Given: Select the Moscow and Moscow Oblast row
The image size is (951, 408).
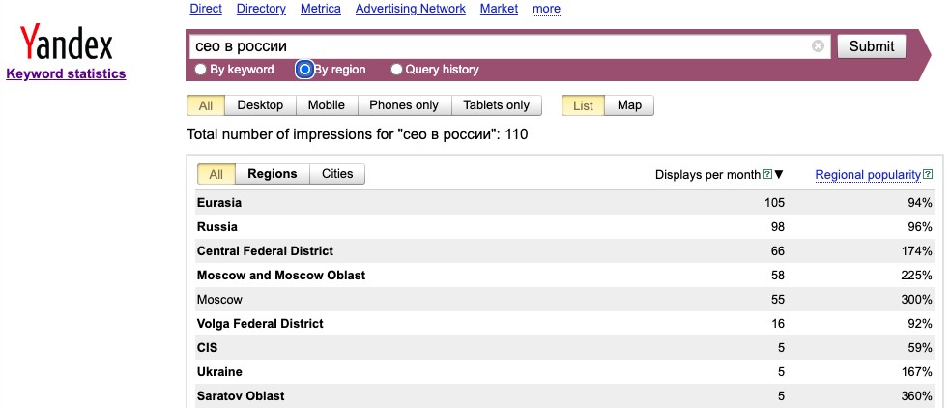Looking at the screenshot, I should (x=565, y=275).
